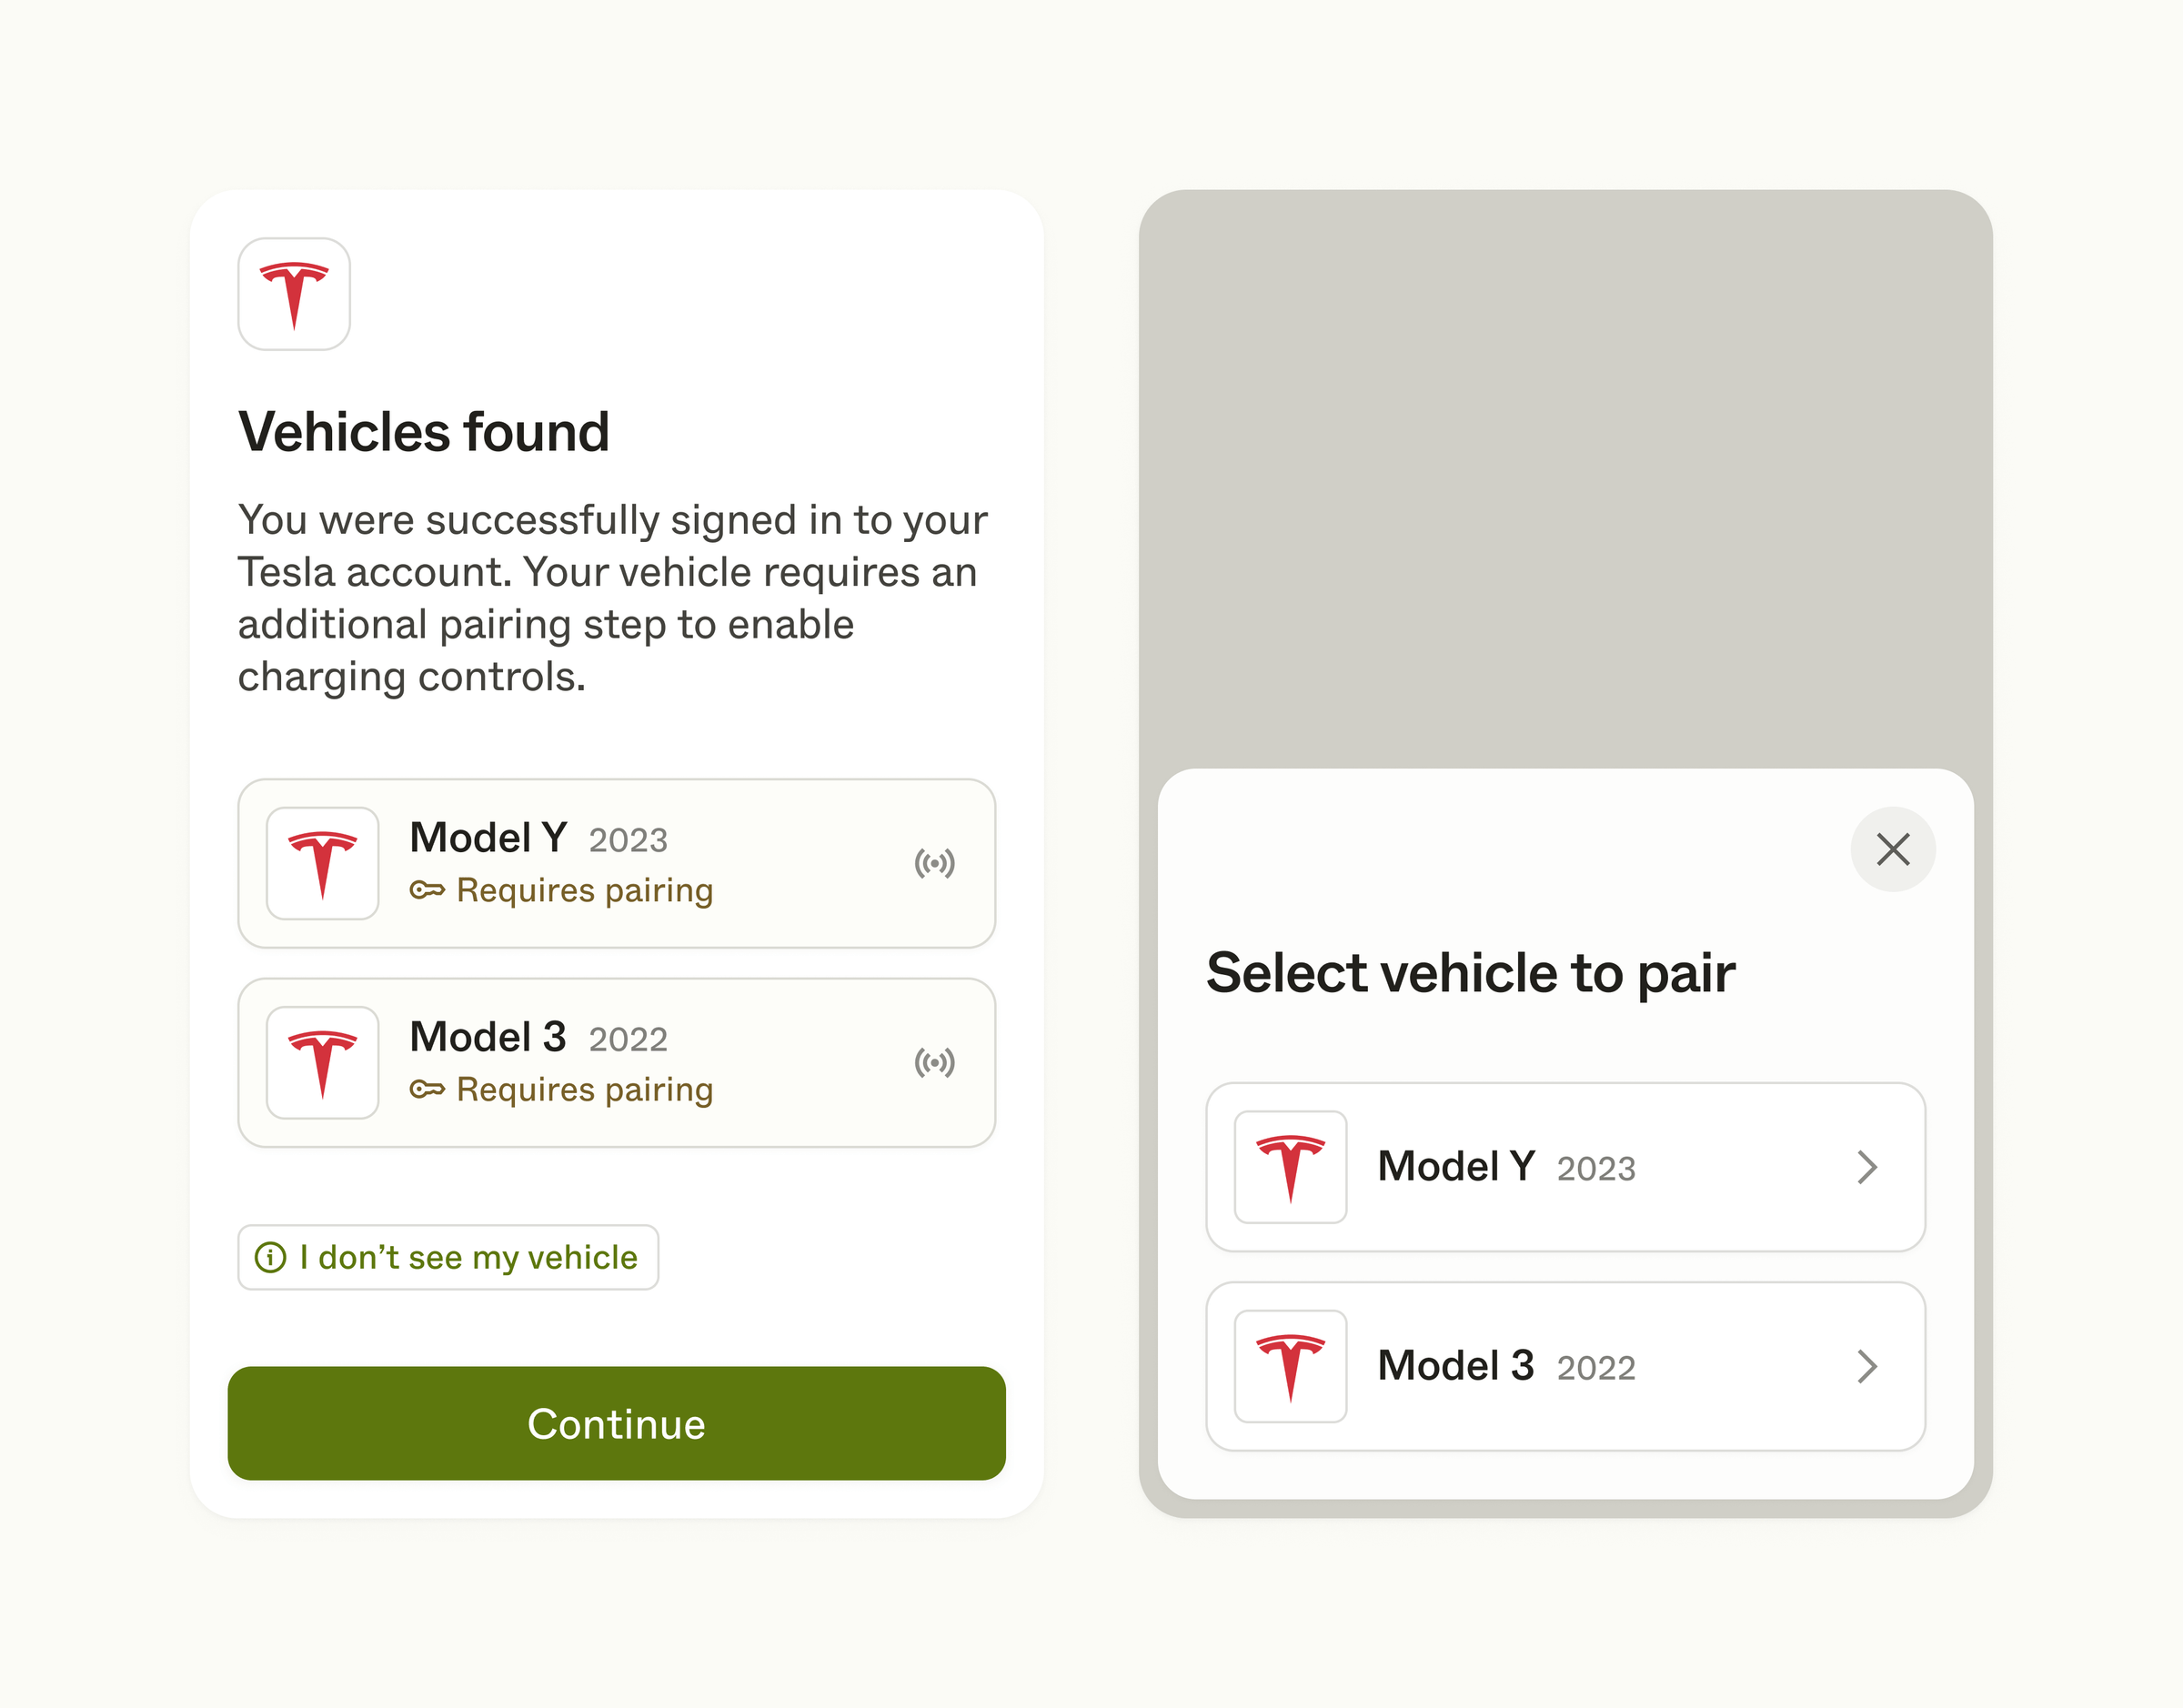Close the Select vehicle to pair sheet
This screenshot has width=2183, height=1708.
(x=1892, y=849)
